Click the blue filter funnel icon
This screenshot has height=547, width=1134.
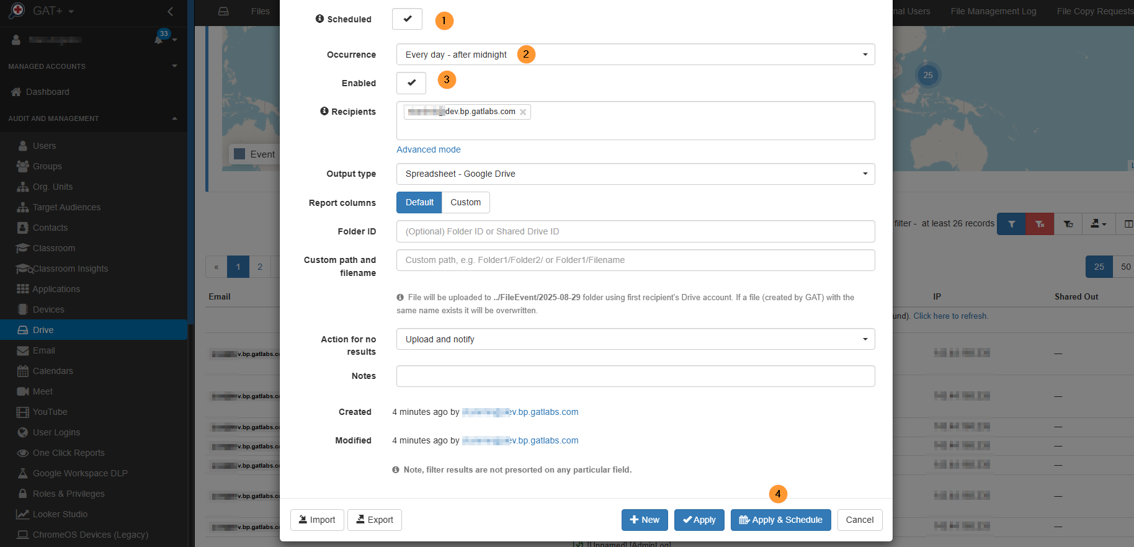pos(1011,224)
